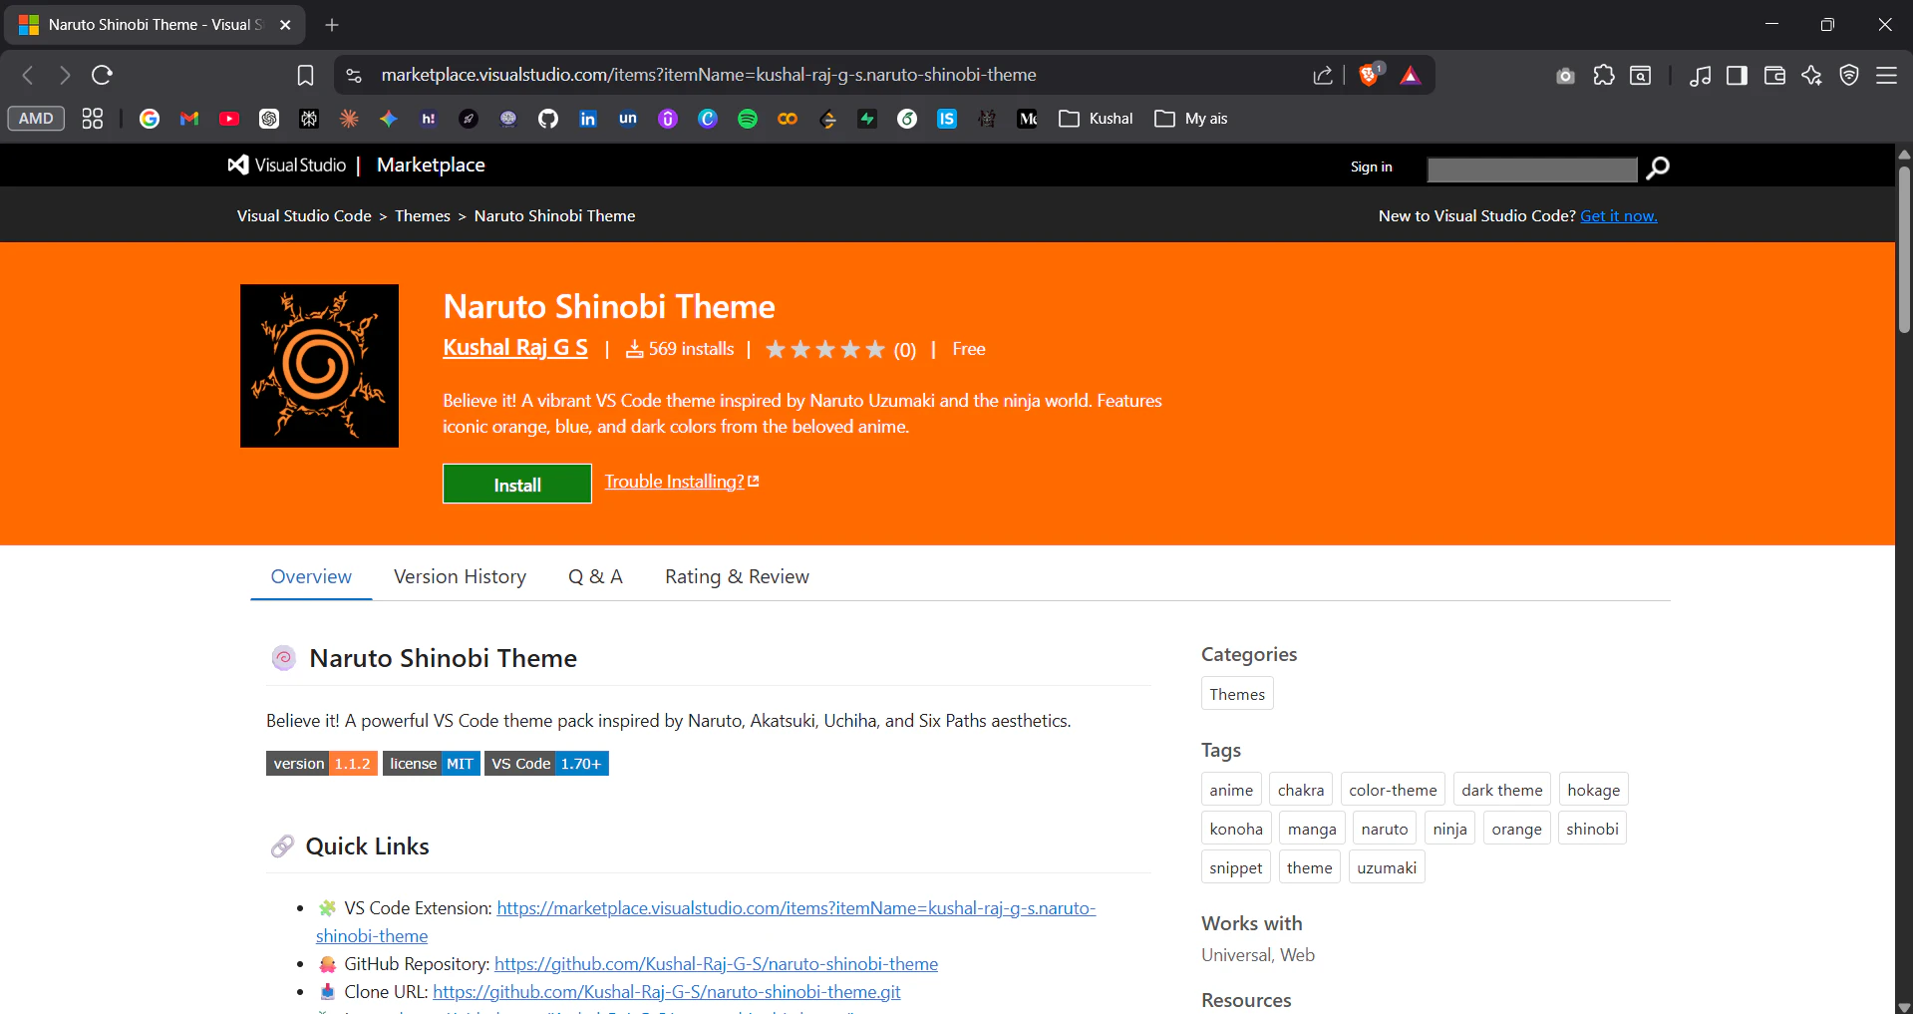This screenshot has width=1913, height=1014.
Task: Open the GitHub bookmark
Action: [547, 118]
